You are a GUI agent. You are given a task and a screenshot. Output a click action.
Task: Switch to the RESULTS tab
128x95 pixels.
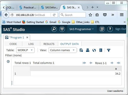click(x=49, y=44)
